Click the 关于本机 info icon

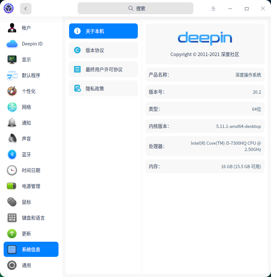pyautogui.click(x=77, y=31)
